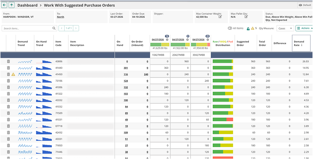Open the Qty Measure Cases dropdown
313x162 pixels.
pos(285,28)
